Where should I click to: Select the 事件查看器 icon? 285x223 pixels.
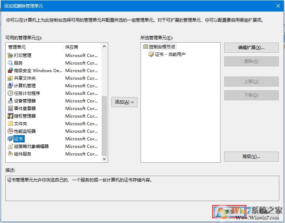[10, 108]
